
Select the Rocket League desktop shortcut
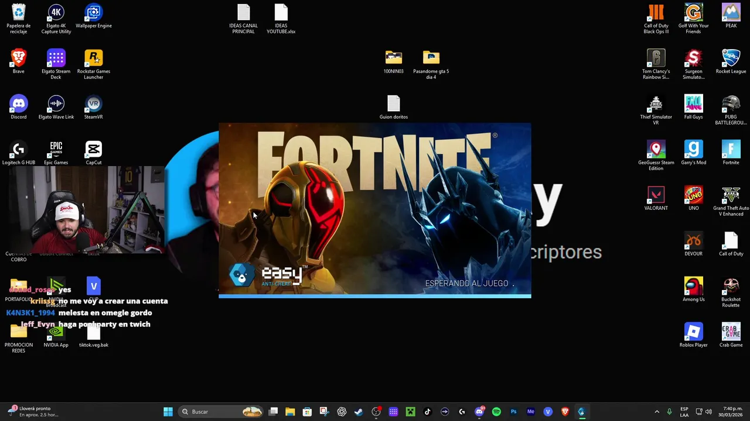(x=731, y=61)
